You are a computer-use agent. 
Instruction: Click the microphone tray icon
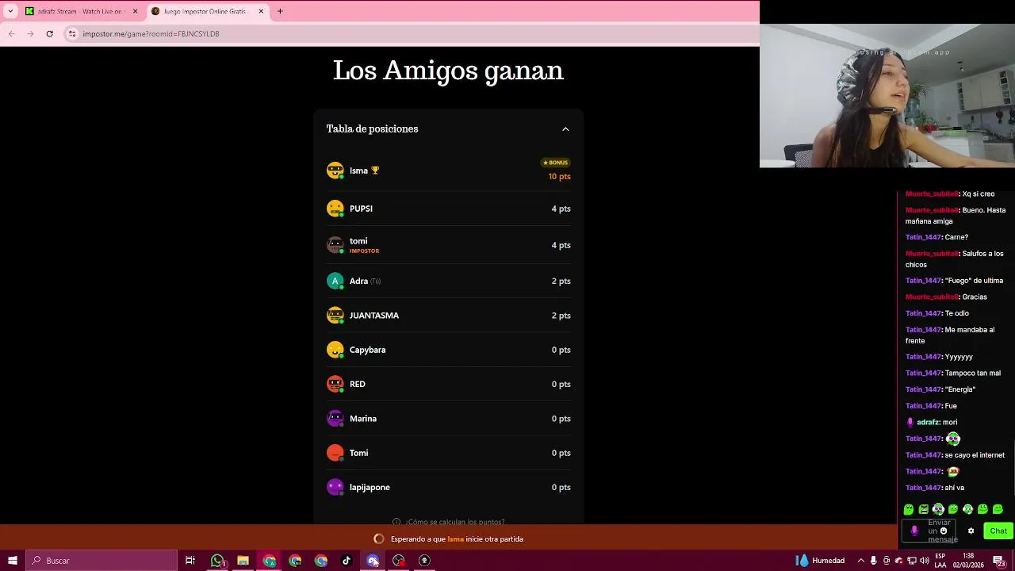point(874,561)
